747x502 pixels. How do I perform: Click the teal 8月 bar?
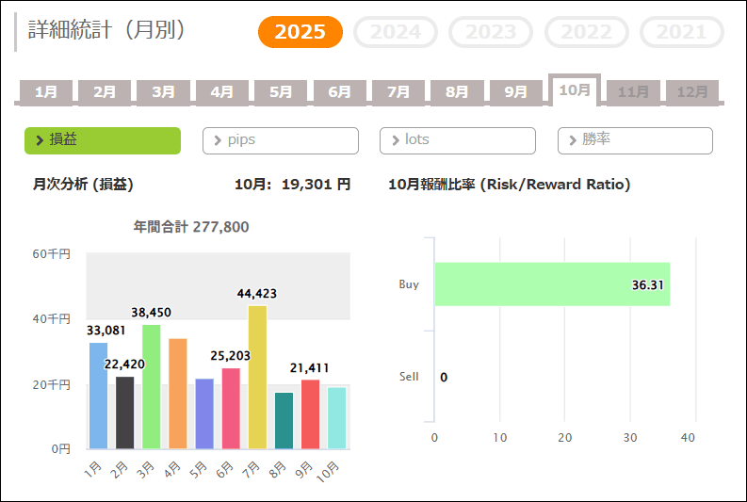[284, 420]
